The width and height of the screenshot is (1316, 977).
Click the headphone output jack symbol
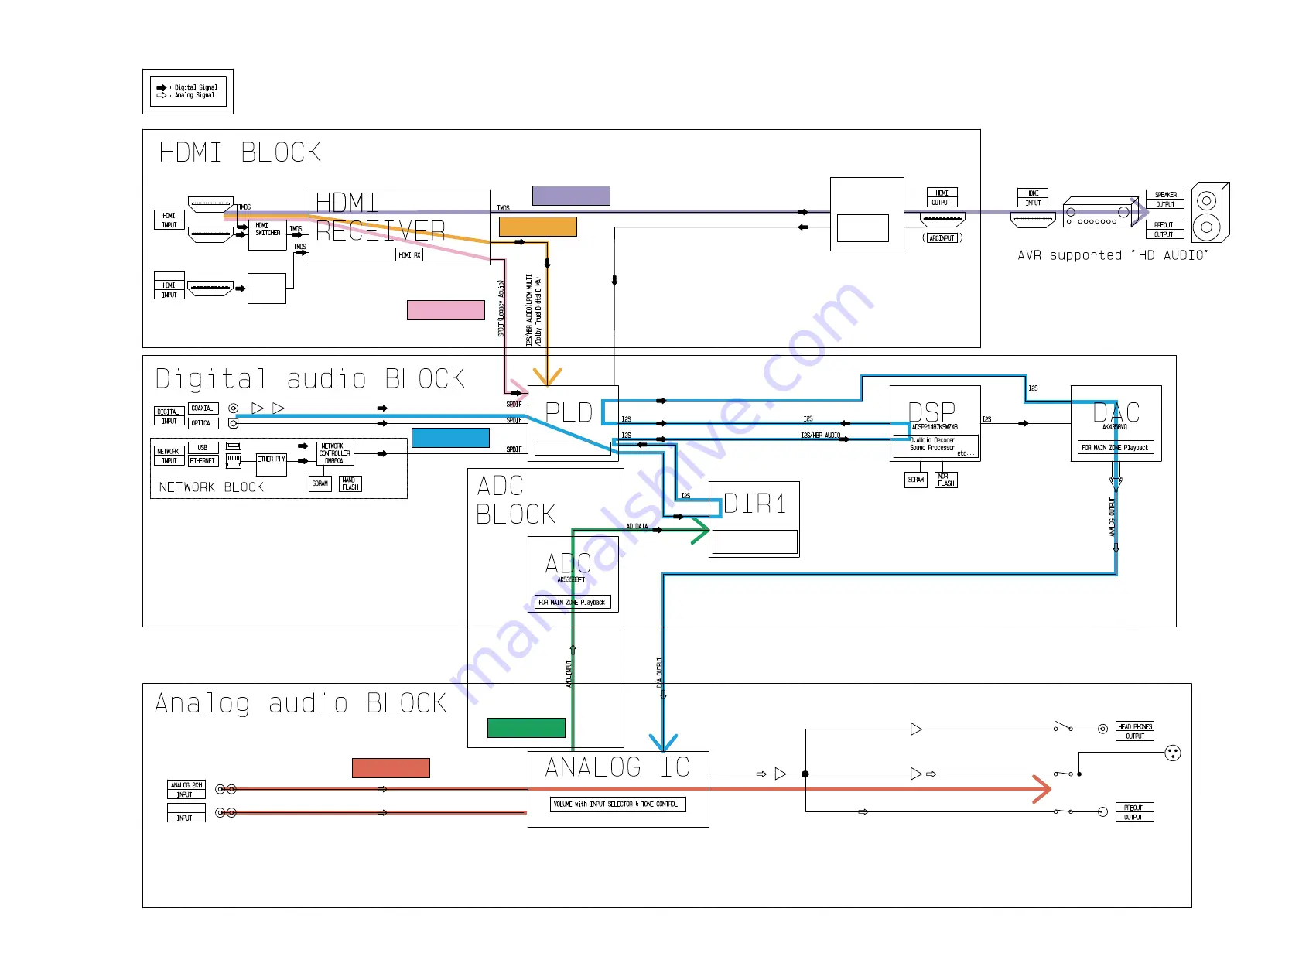tap(1102, 729)
